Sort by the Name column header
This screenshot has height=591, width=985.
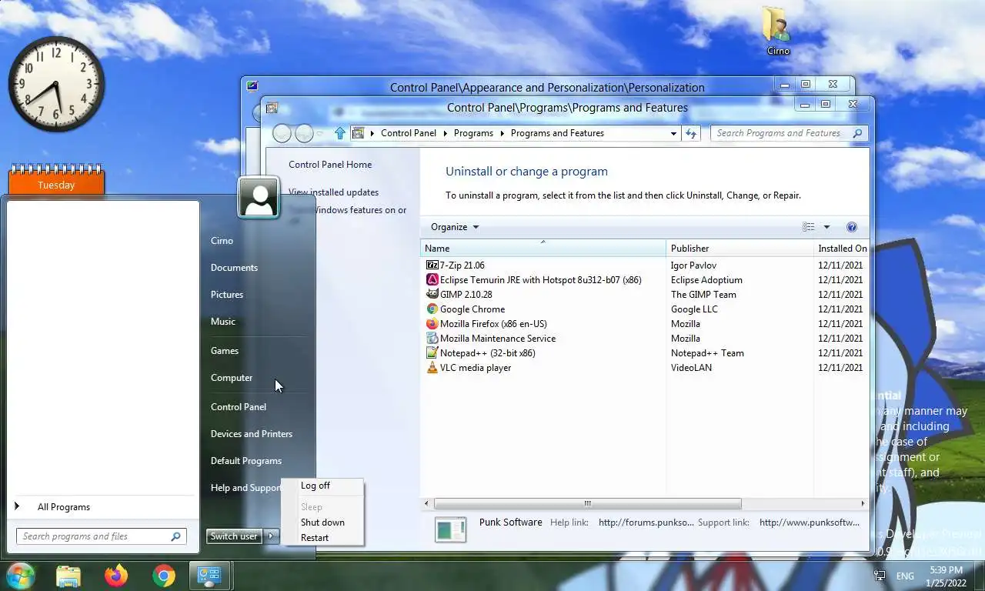(543, 249)
